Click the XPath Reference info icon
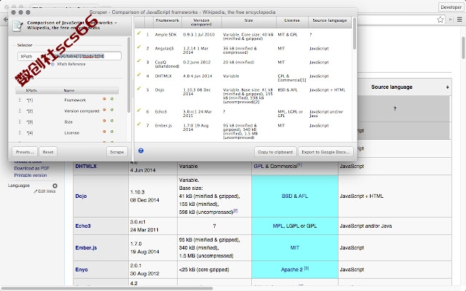This screenshot has height=291, width=466. point(52,64)
